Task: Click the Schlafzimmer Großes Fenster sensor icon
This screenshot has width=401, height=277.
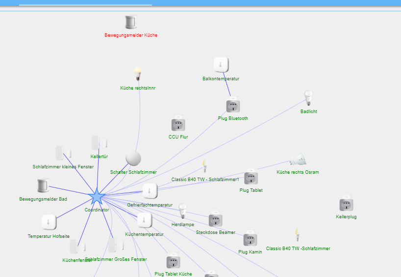Action: 116,245
